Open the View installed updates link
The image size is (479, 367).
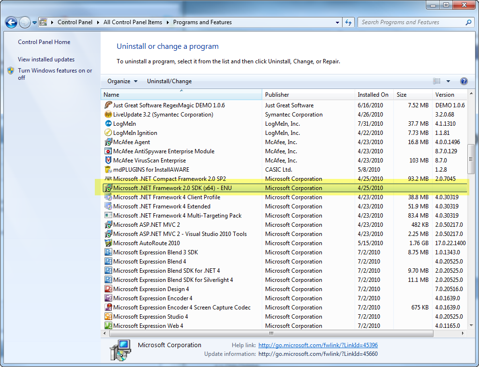tap(46, 59)
